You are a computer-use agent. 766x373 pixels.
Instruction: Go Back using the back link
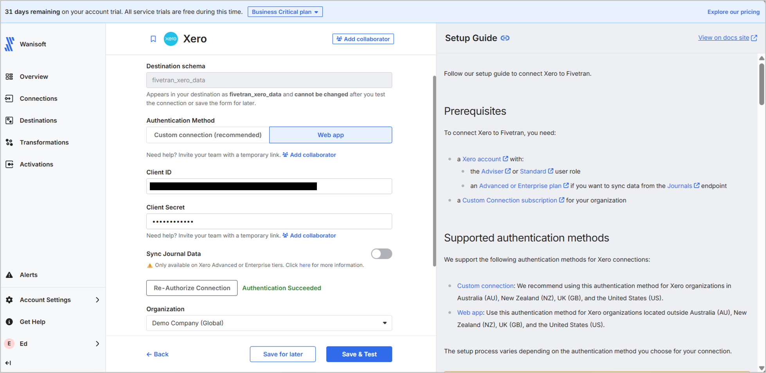click(157, 354)
